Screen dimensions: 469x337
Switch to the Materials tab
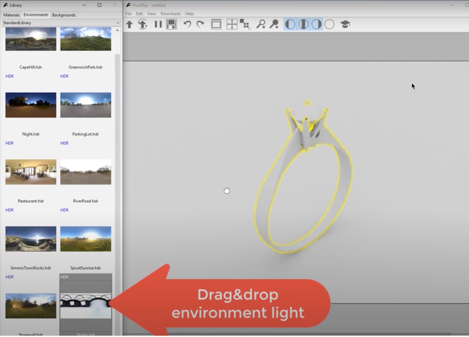[11, 15]
